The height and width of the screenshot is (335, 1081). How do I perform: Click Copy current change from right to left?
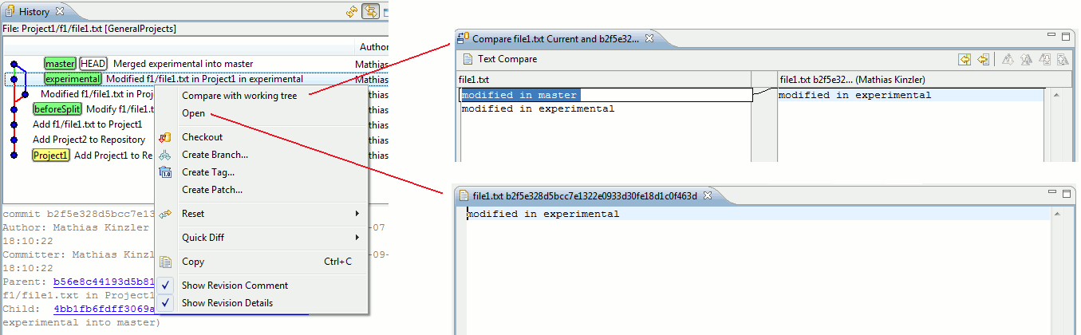(x=983, y=59)
